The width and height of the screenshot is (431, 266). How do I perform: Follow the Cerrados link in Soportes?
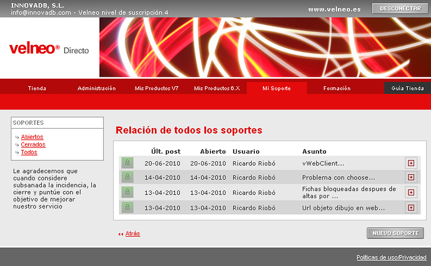point(33,144)
